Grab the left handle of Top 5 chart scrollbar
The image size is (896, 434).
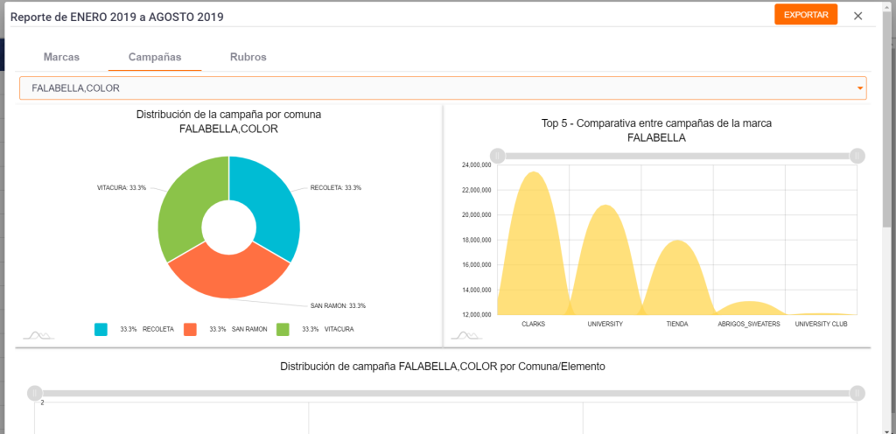pyautogui.click(x=498, y=156)
